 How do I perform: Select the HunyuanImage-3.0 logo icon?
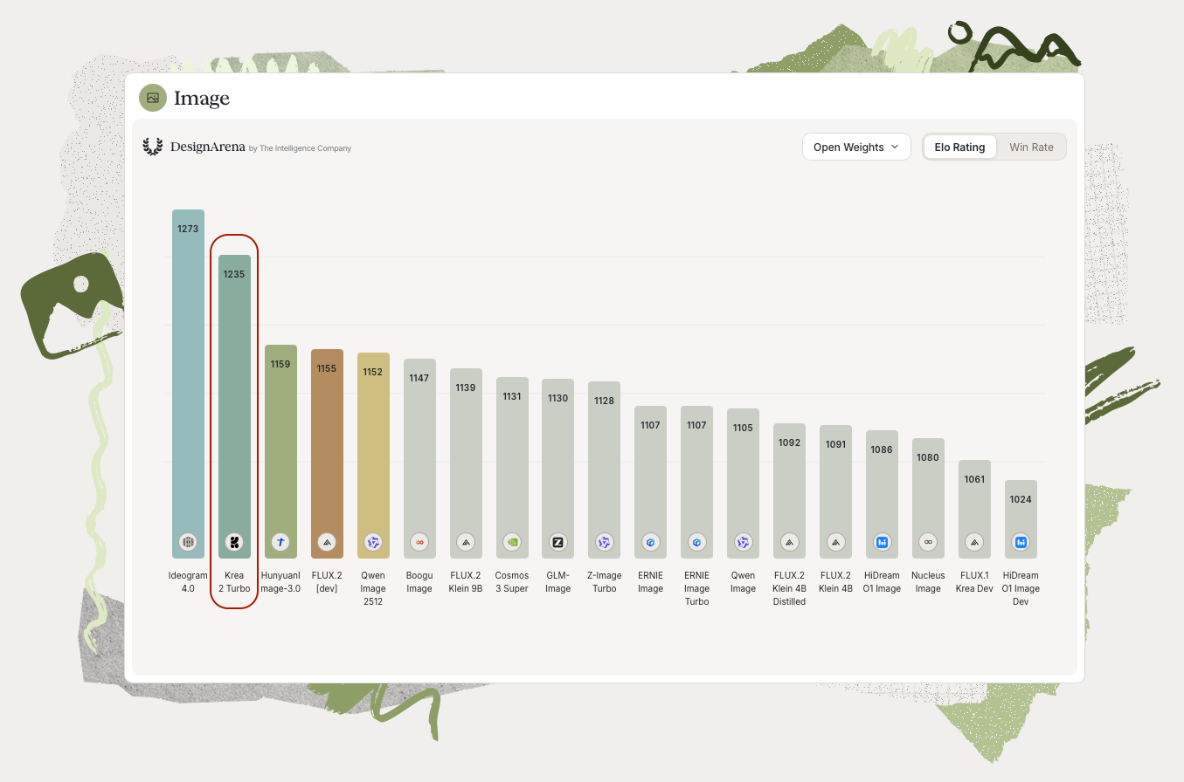pos(280,542)
